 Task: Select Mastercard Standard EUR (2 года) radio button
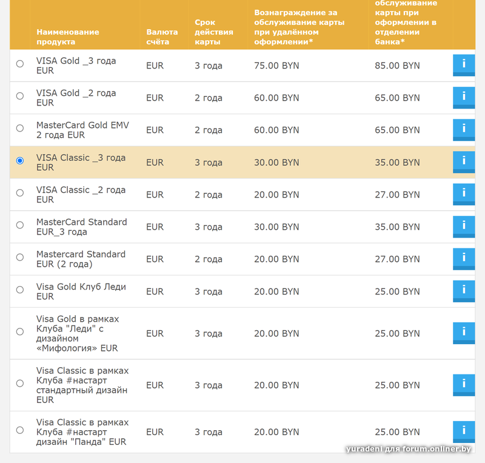20,257
